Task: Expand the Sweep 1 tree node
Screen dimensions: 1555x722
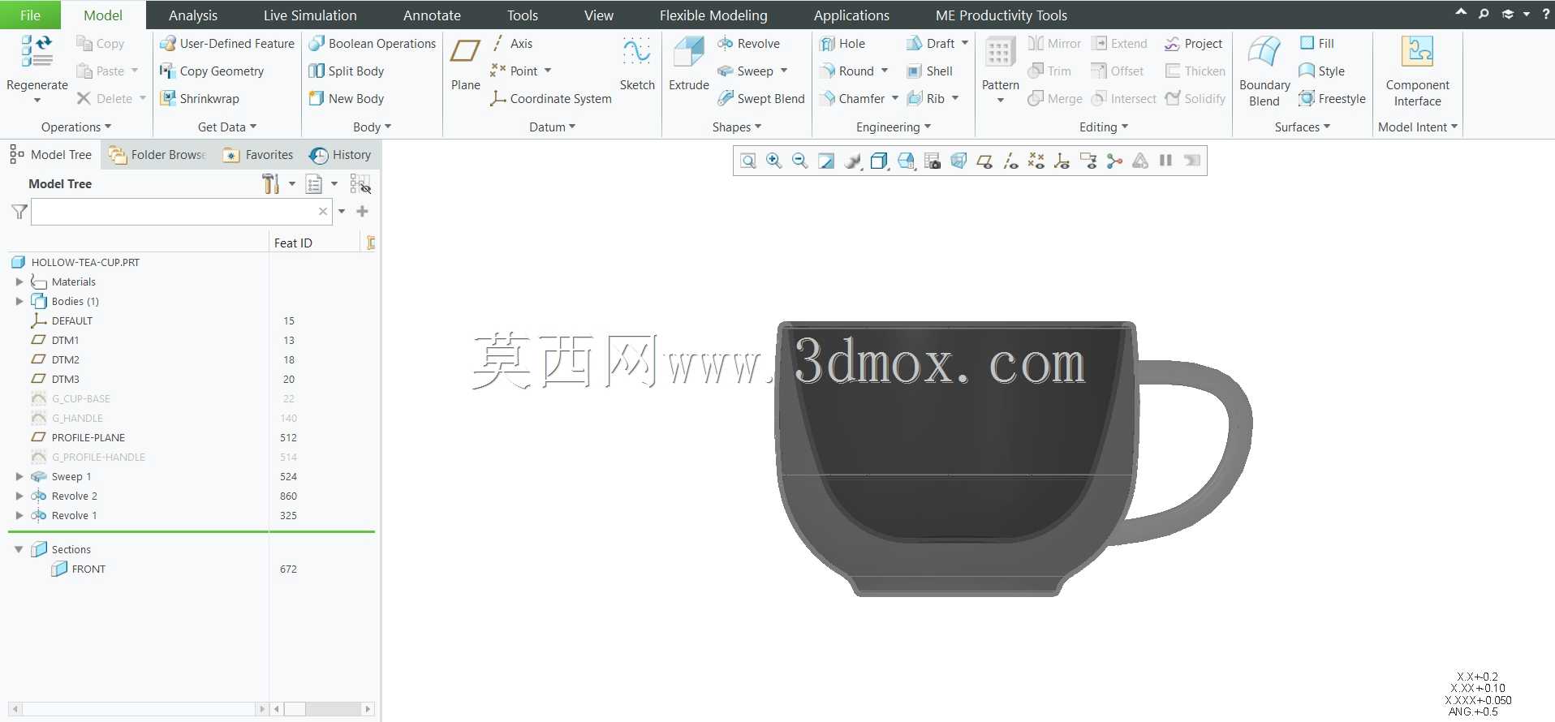Action: click(19, 477)
